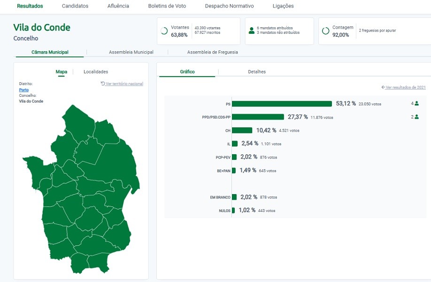Click the Ver território nacional link
This screenshot has height=282, width=431.
tap(124, 84)
